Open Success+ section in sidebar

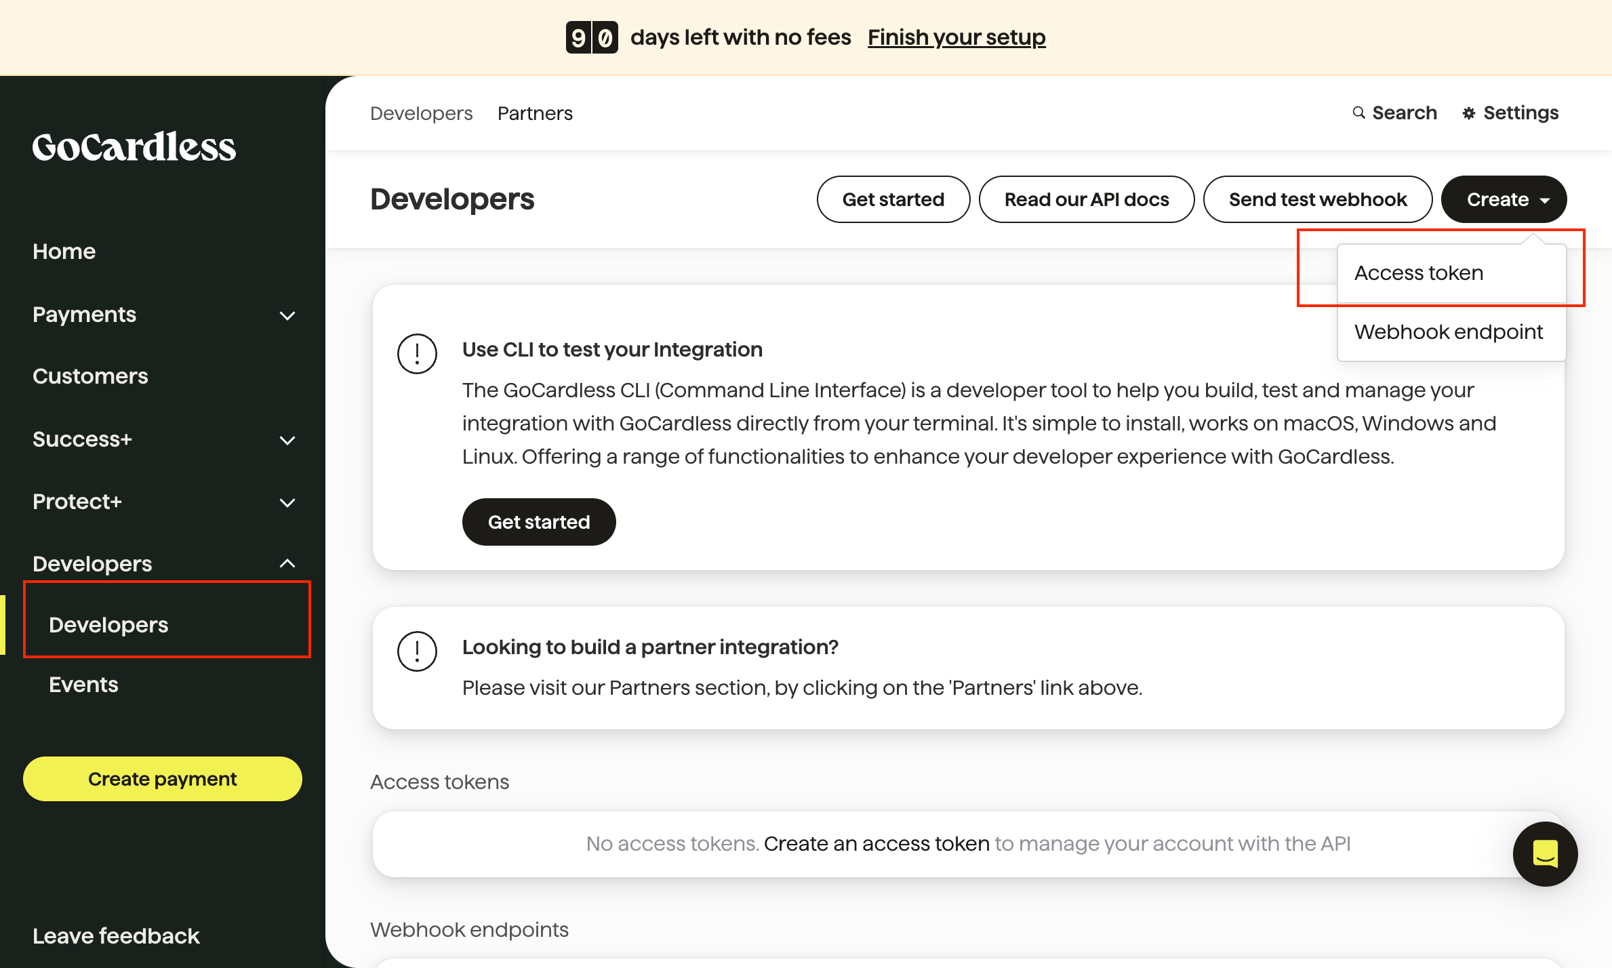pos(82,439)
